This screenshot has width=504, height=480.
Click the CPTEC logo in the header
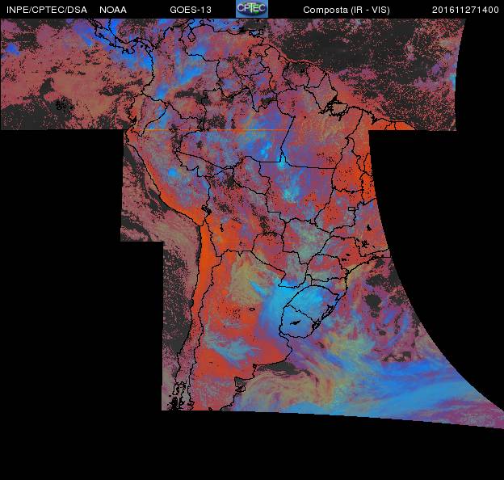coord(252,9)
